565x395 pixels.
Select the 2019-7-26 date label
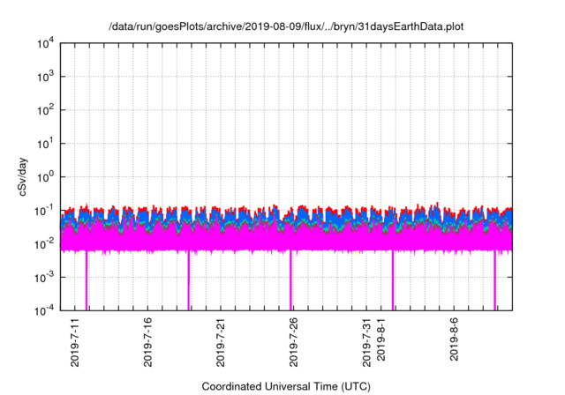[x=293, y=342]
